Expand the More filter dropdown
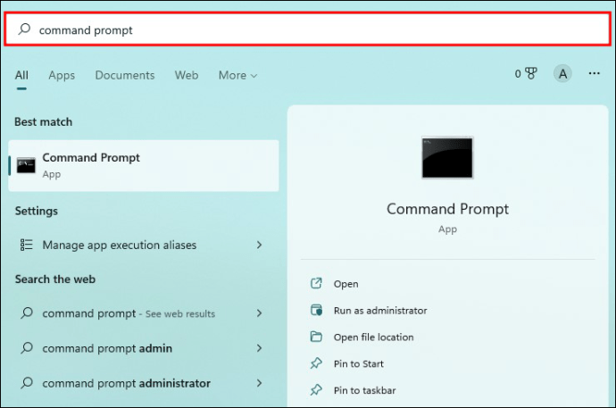This screenshot has width=616, height=408. point(237,75)
